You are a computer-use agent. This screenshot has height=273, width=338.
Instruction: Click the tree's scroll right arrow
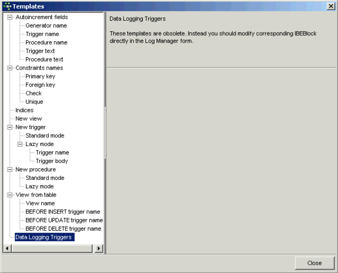(99, 248)
